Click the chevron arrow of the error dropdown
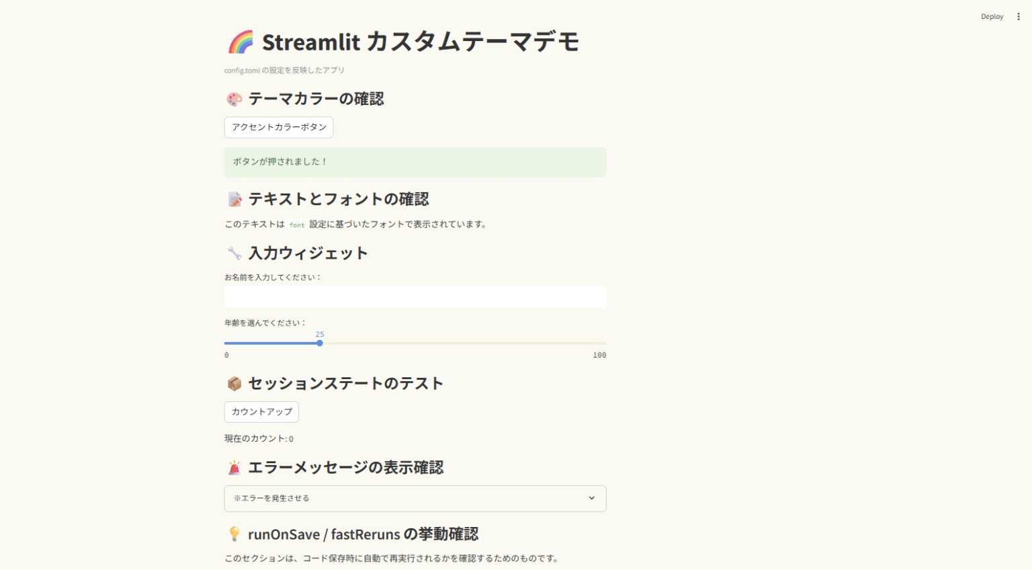1032x570 pixels. pyautogui.click(x=592, y=499)
